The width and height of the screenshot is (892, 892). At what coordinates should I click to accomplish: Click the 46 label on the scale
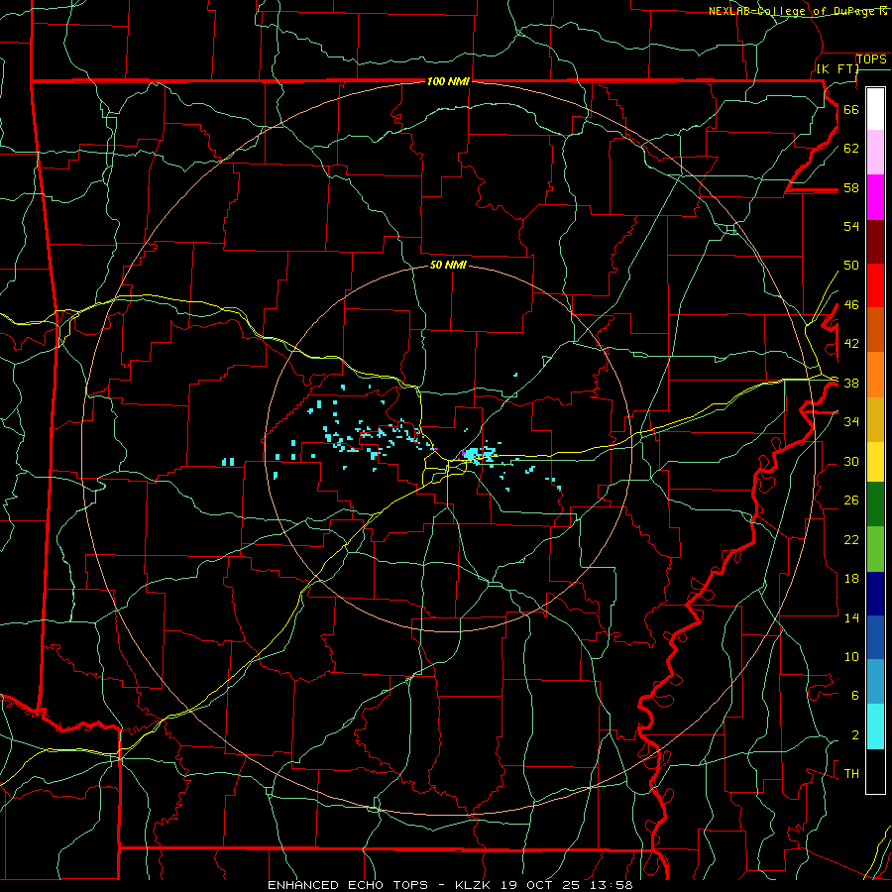851,305
